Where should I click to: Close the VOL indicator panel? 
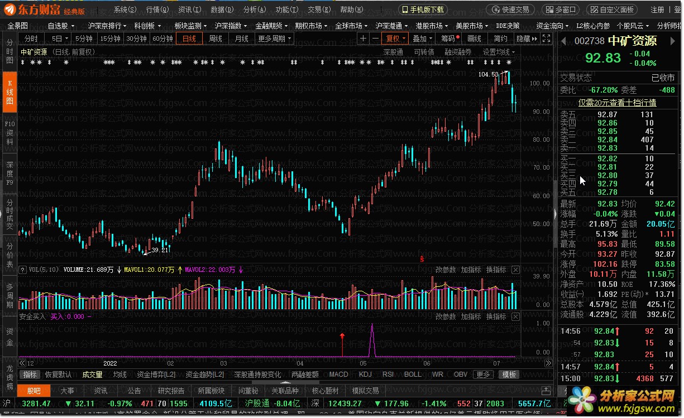pos(515,270)
